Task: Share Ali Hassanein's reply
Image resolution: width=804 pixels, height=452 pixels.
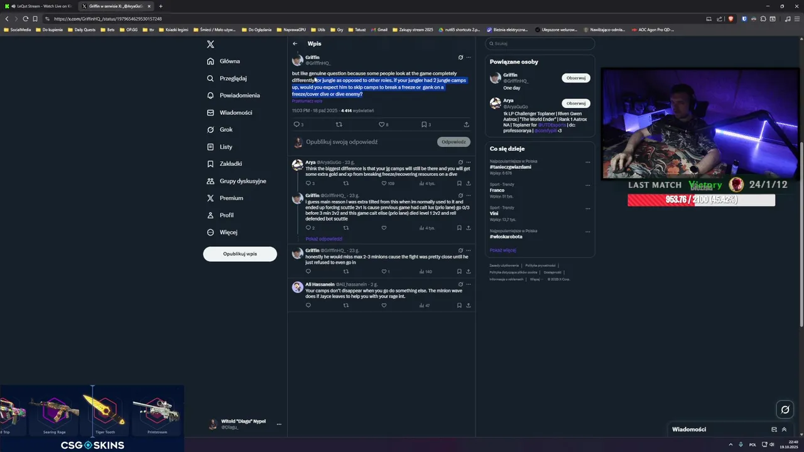Action: [469, 305]
